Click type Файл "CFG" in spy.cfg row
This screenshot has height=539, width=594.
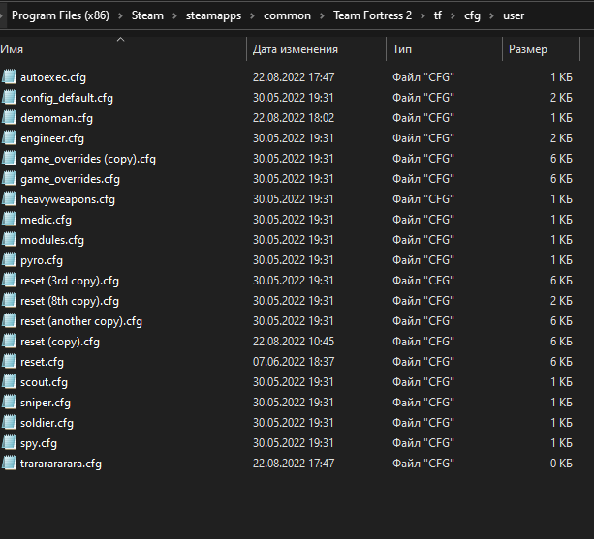(423, 443)
